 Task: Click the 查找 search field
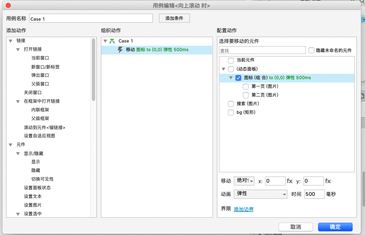(x=262, y=50)
